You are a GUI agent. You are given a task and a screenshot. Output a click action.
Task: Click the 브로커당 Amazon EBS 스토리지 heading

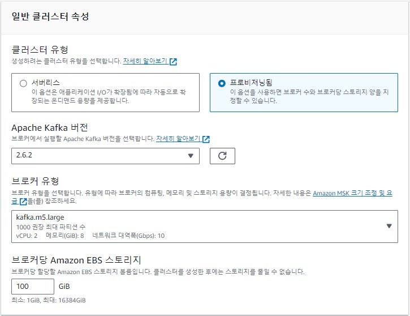point(76,260)
